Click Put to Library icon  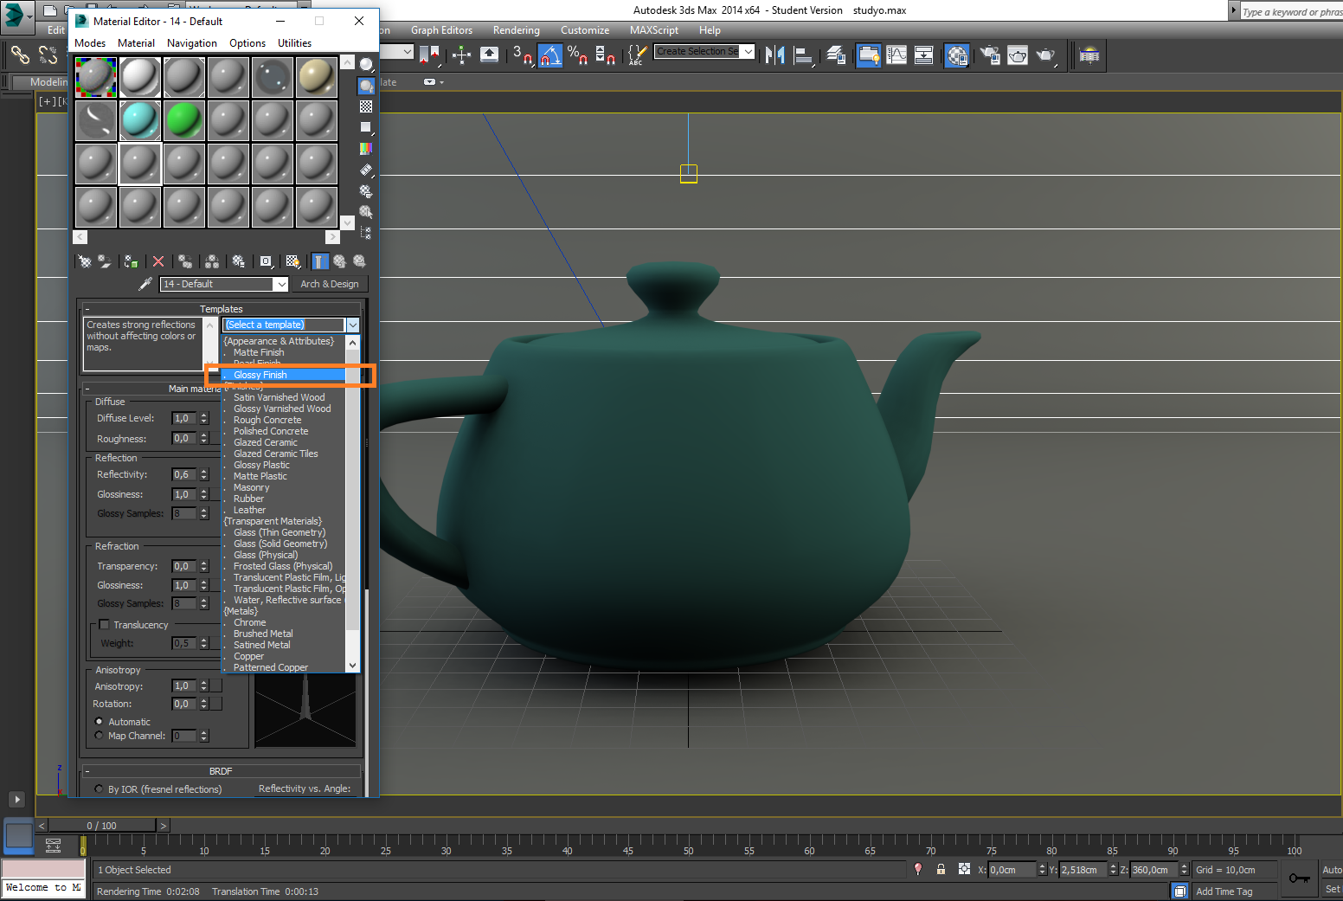pyautogui.click(x=239, y=261)
